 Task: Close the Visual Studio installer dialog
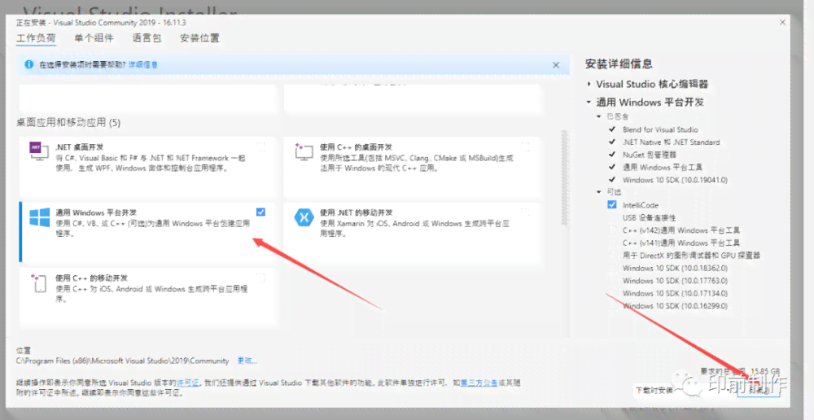coord(782,22)
